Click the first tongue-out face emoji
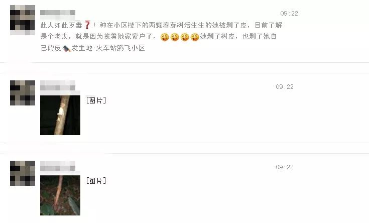The height and width of the screenshot is (223, 369). [165, 37]
